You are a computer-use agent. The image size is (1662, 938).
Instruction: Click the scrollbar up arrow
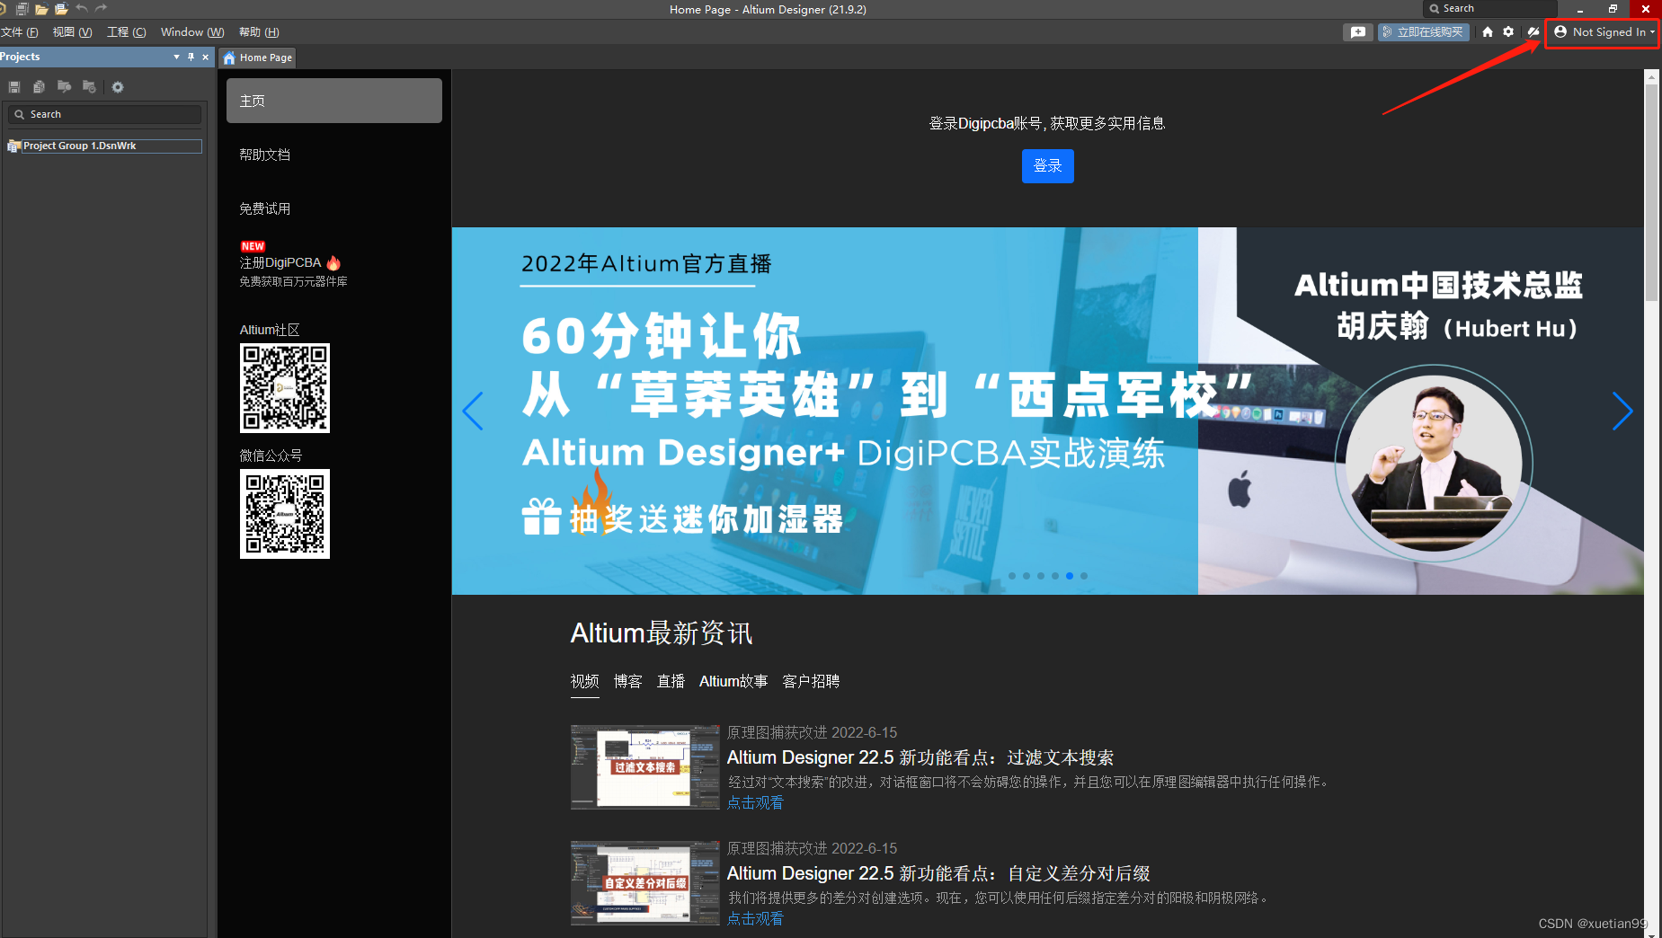1652,76
